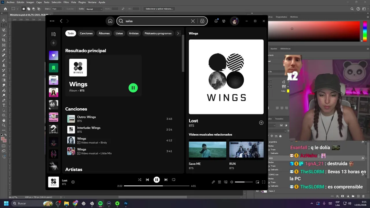This screenshot has width=370, height=208.
Task: Pause playback from the bottom player bar
Action: (157, 180)
